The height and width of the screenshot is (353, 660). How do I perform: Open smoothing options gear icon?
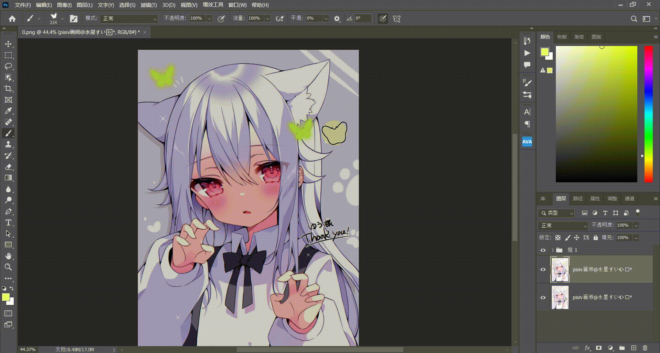click(x=337, y=19)
